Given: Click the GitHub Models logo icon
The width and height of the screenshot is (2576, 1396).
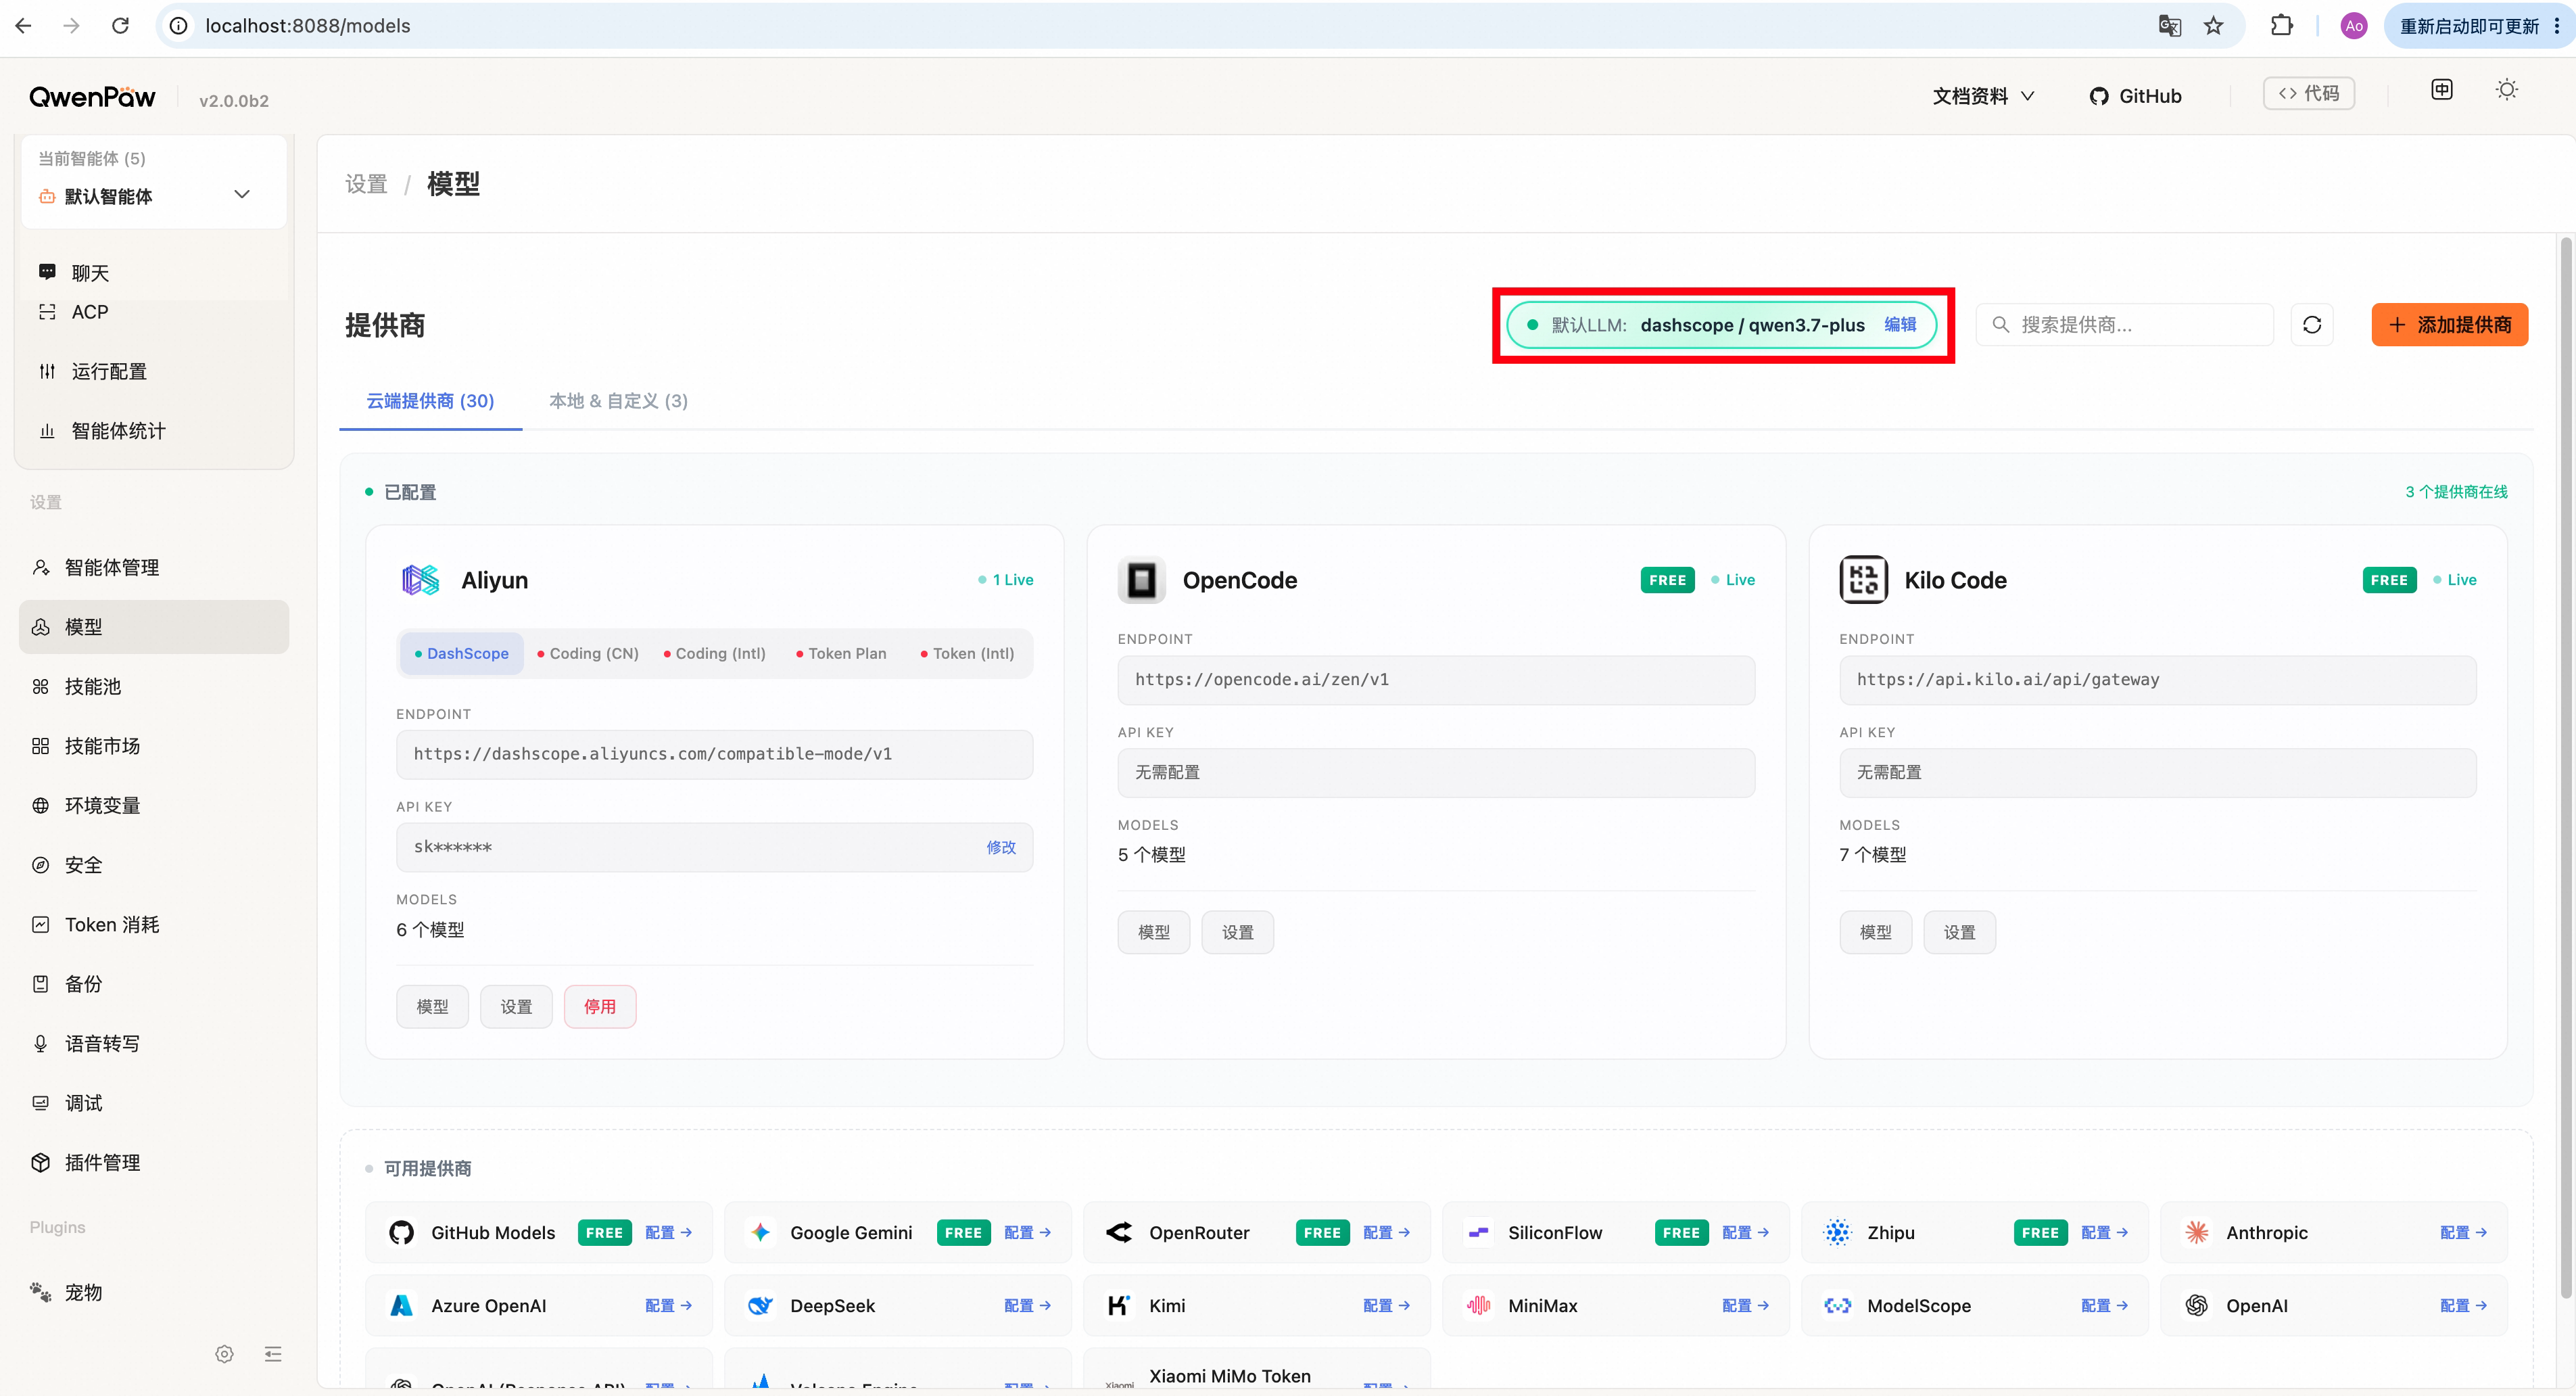Looking at the screenshot, I should coord(402,1233).
